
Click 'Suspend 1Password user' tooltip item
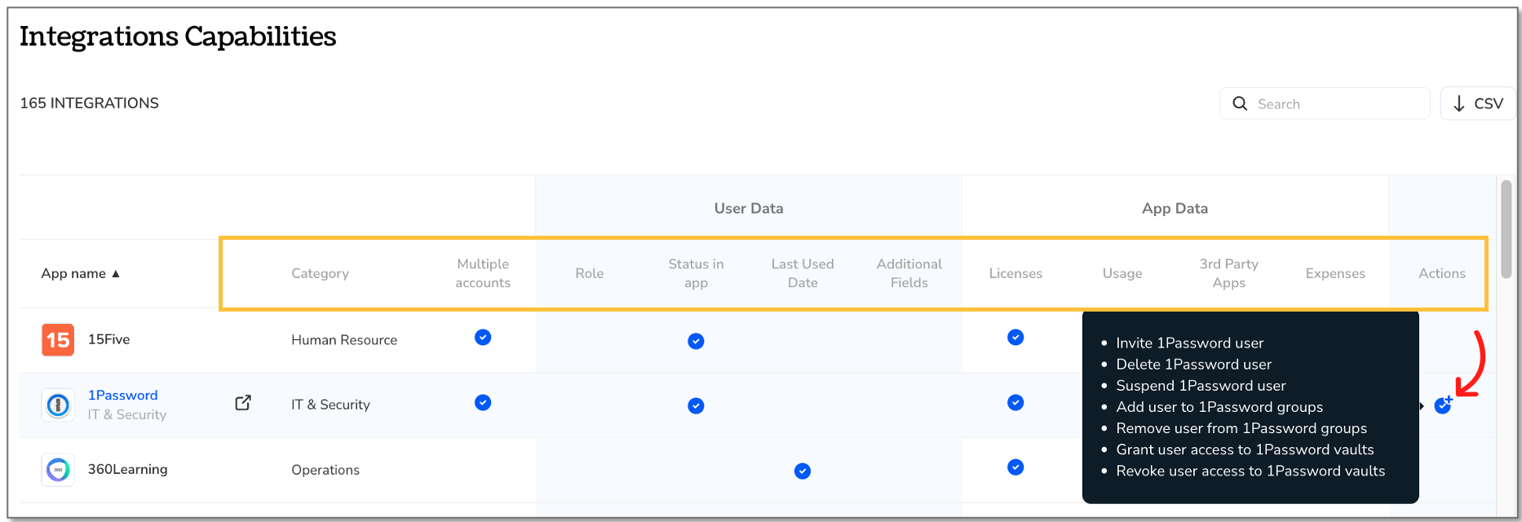point(1201,385)
